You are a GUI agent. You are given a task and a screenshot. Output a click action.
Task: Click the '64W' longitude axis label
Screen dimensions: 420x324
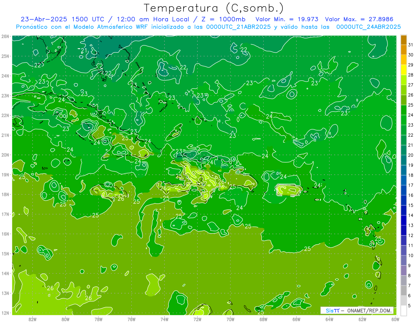(329, 319)
